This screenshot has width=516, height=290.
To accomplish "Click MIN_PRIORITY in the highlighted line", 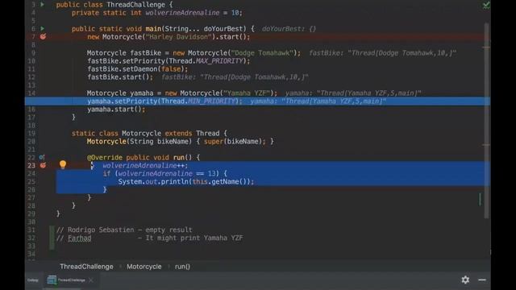I will 211,101.
